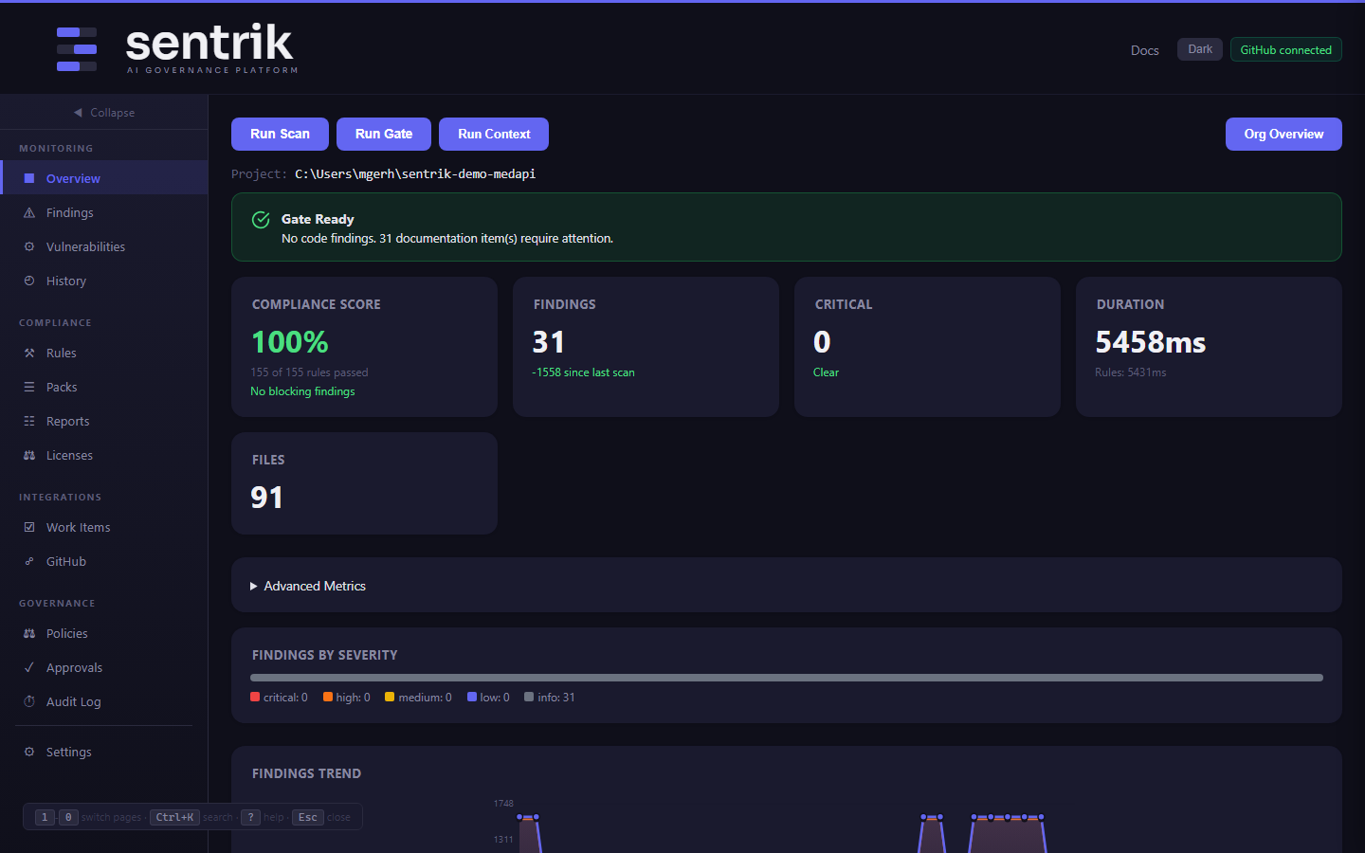This screenshot has height=853, width=1365.
Task: Click the Run Gate button
Action: click(x=384, y=134)
